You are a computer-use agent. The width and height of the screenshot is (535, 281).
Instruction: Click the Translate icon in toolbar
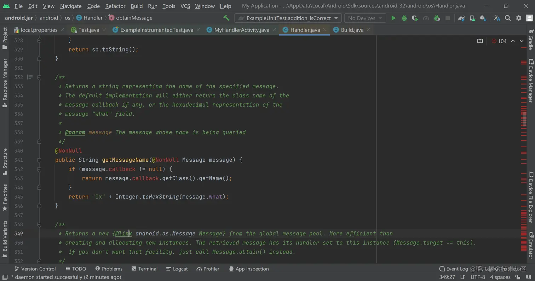click(x=497, y=18)
